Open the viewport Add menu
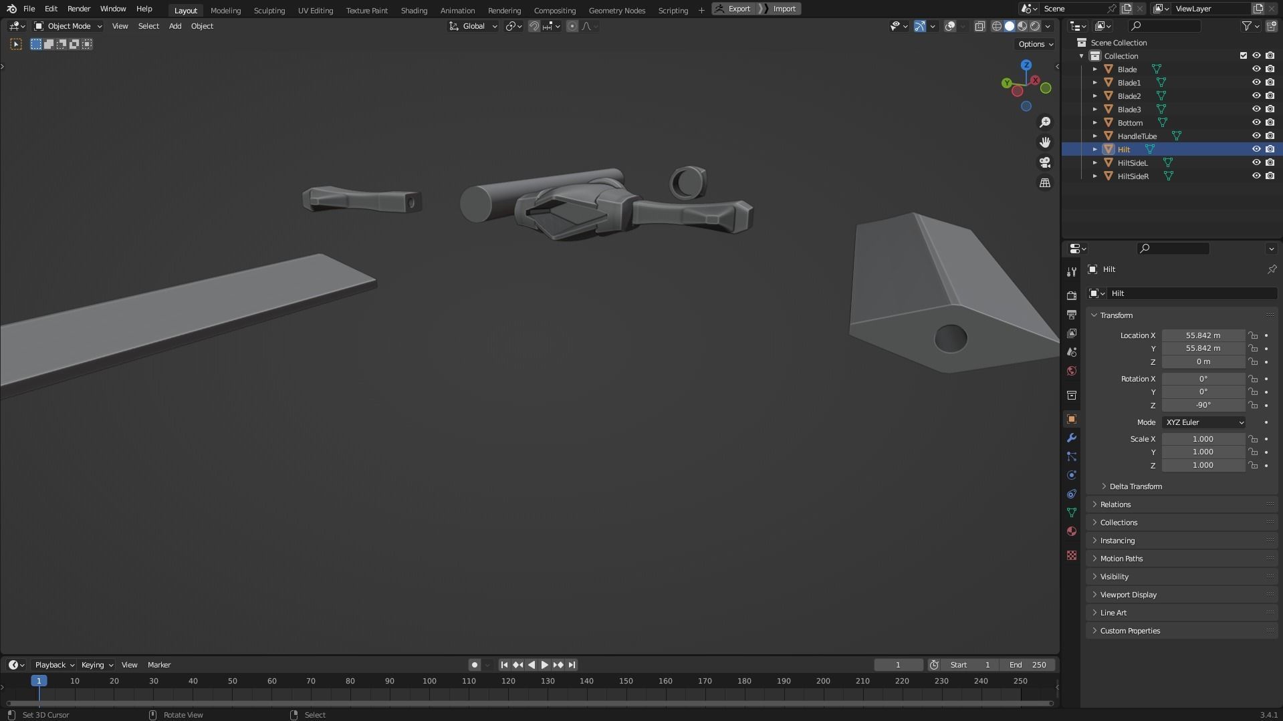Image resolution: width=1283 pixels, height=721 pixels. click(x=175, y=26)
